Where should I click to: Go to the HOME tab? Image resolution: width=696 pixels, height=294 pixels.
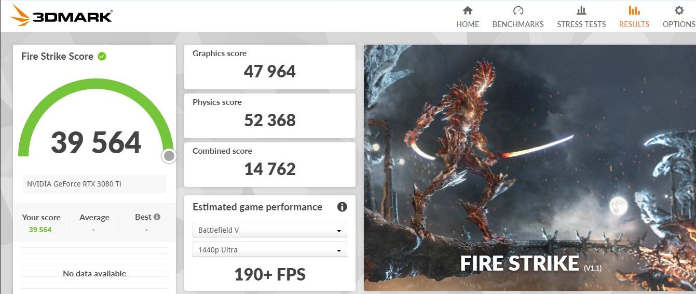[x=468, y=24]
